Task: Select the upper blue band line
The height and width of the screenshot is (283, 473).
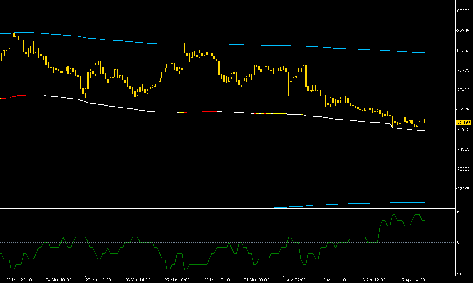Action: point(217,44)
